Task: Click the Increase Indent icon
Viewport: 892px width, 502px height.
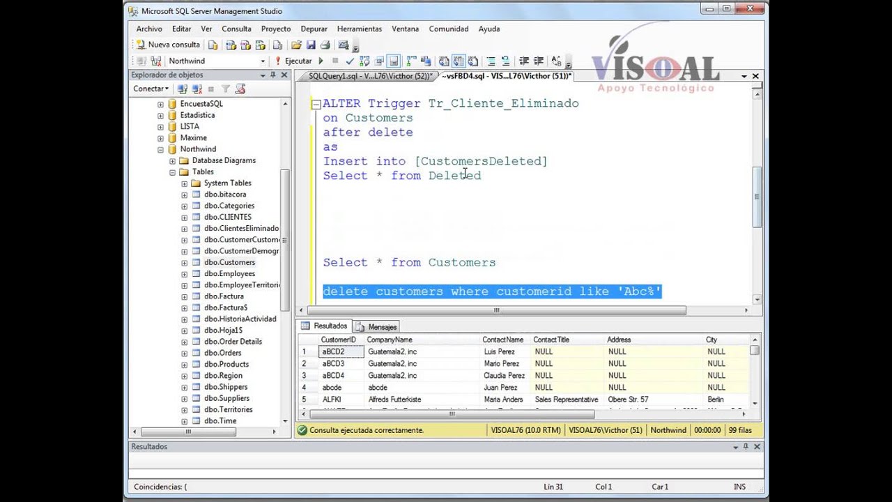Action: point(539,61)
